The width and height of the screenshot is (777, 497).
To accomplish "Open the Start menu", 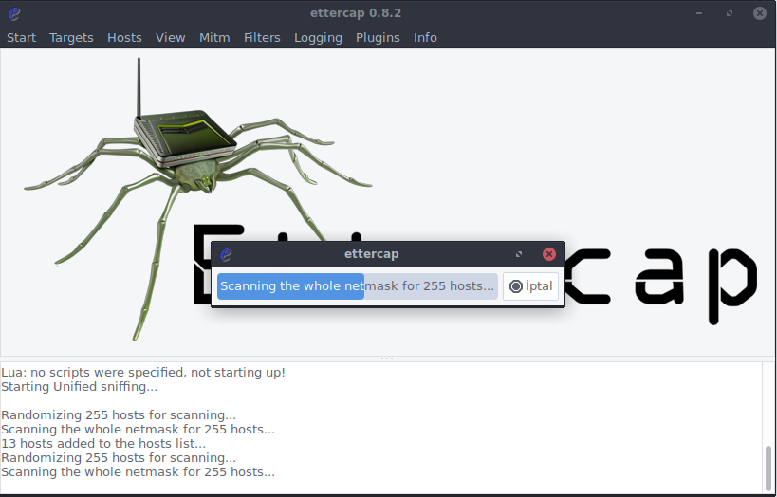I will [21, 38].
